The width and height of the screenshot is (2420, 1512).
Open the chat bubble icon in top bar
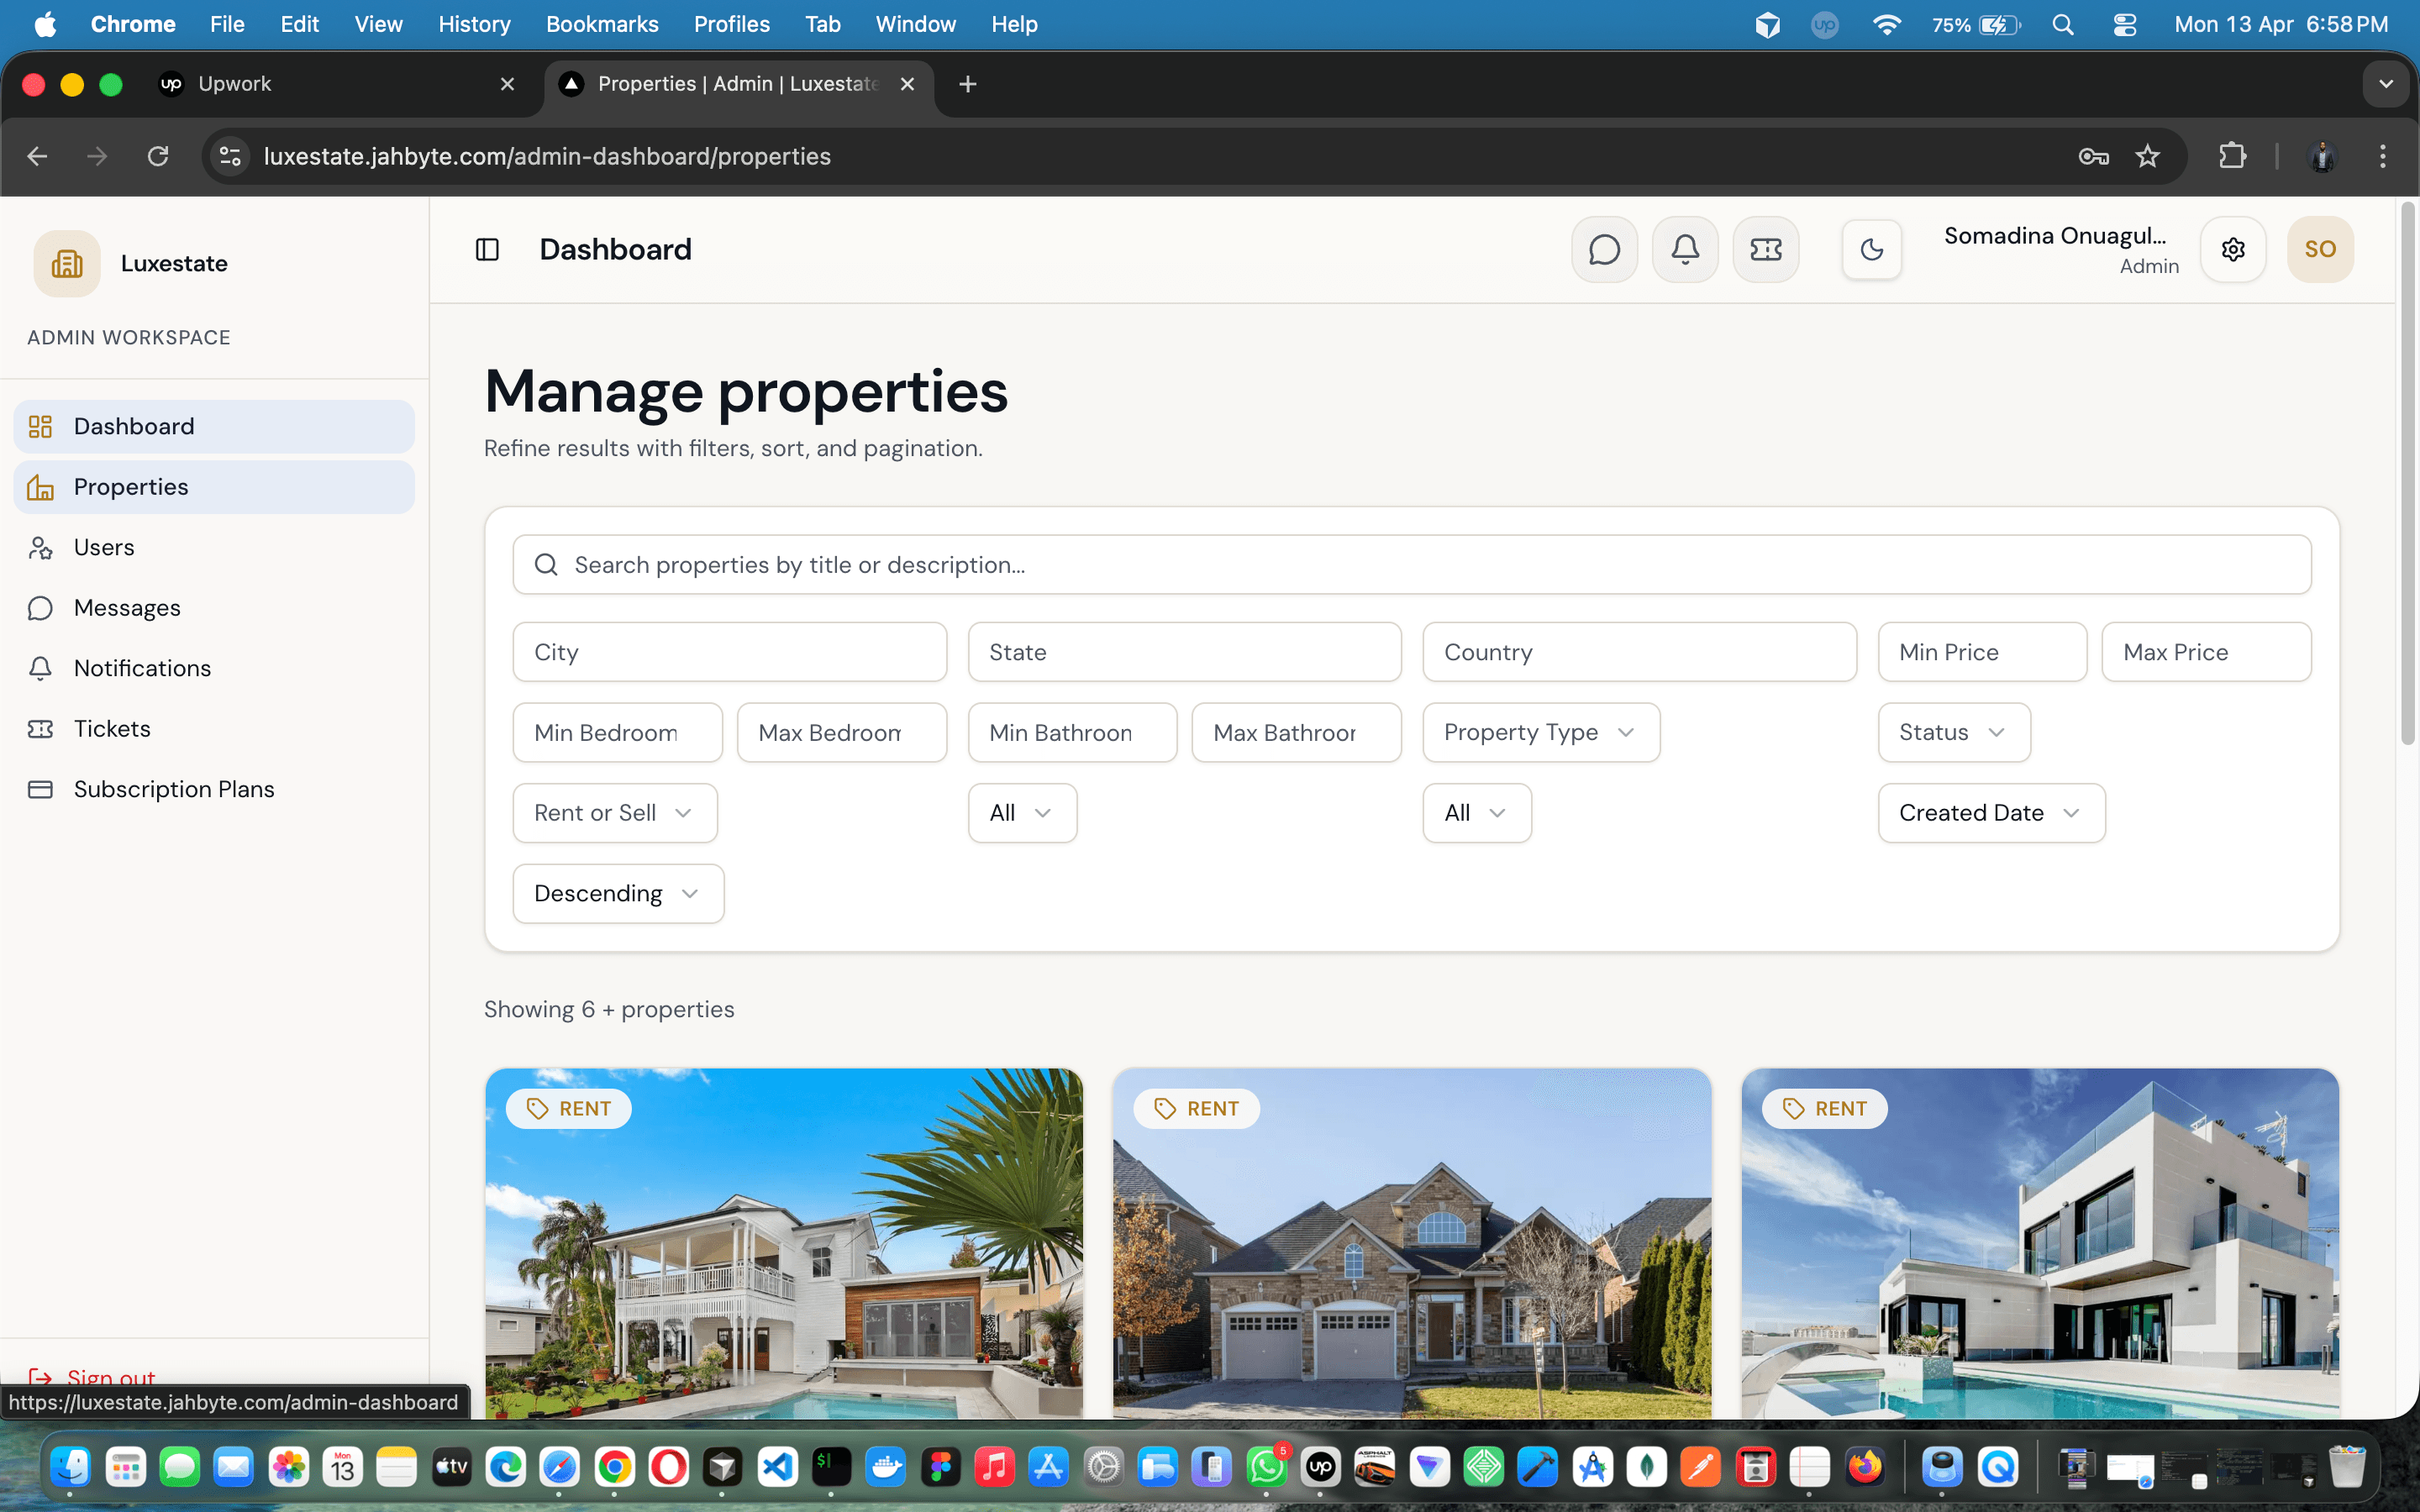[x=1604, y=249]
